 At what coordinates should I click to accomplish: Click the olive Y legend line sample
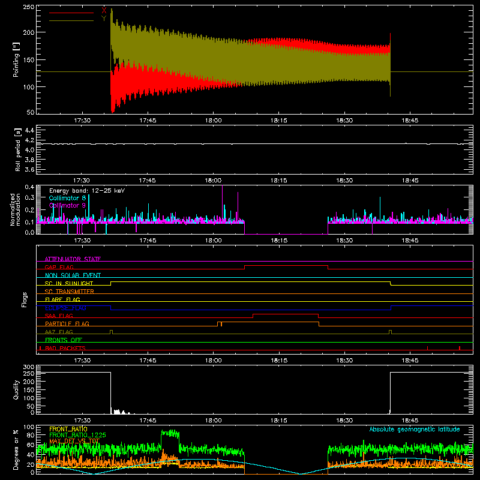pyautogui.click(x=71, y=20)
